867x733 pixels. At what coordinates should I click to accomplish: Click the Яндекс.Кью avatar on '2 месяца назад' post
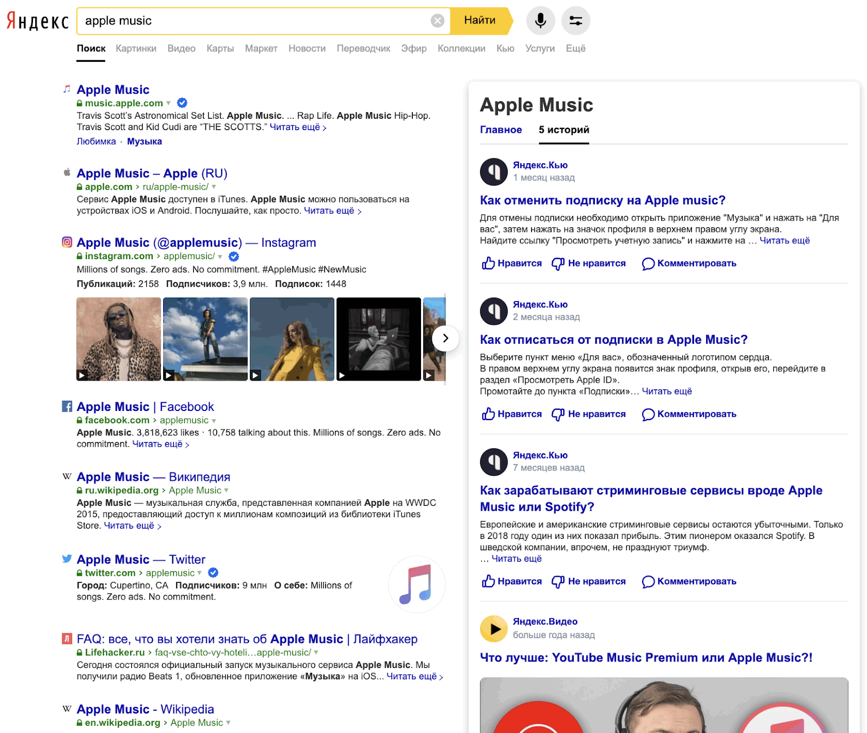pos(494,311)
